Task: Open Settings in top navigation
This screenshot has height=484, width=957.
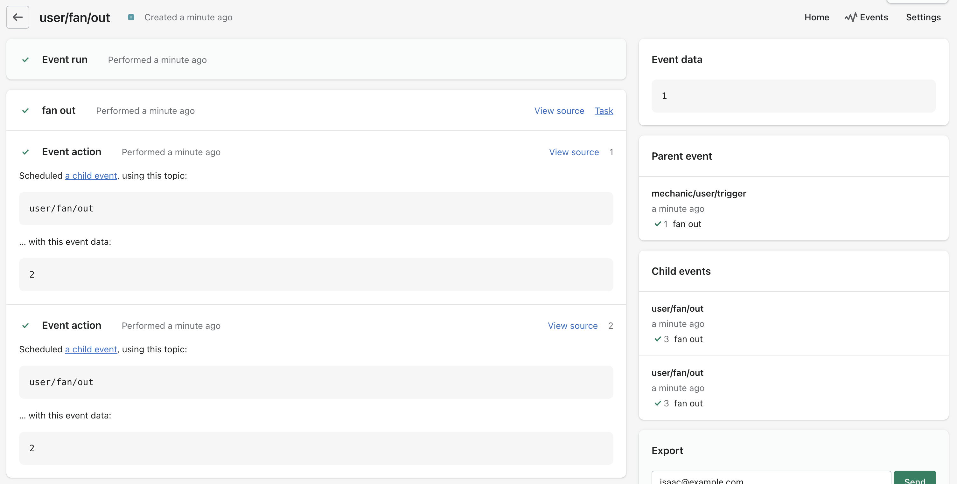Action: (x=923, y=17)
